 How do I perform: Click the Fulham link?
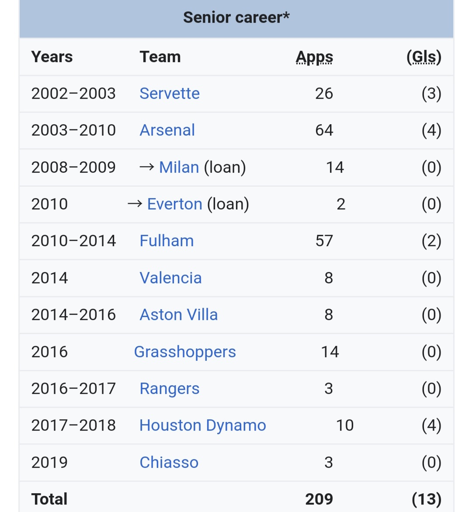pos(167,241)
